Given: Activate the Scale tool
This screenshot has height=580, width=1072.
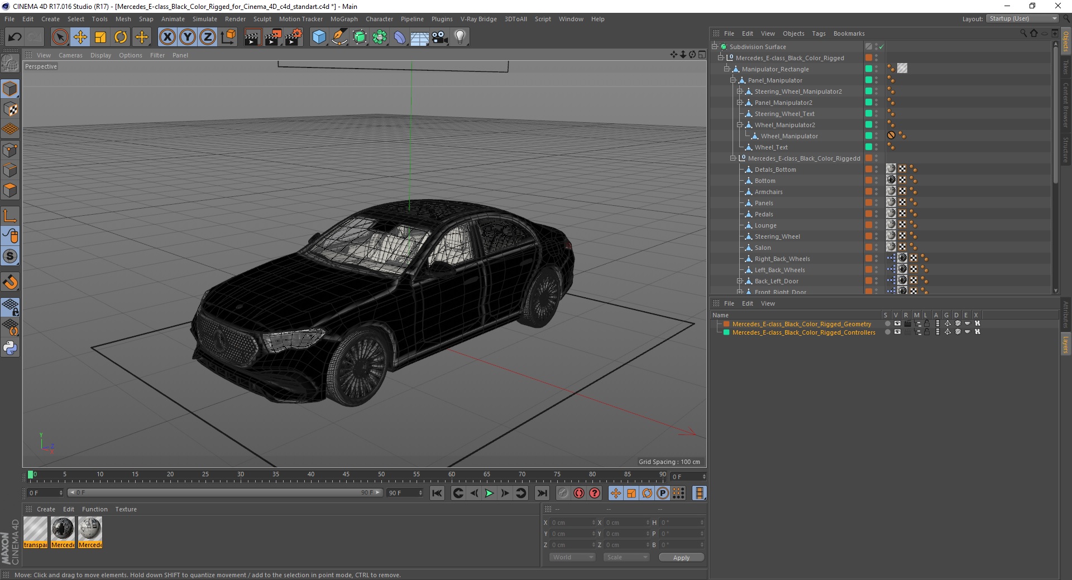Looking at the screenshot, I should click(100, 37).
